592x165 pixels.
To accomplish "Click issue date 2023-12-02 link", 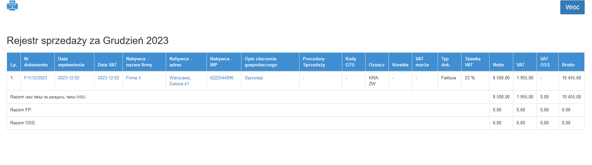I will [69, 78].
